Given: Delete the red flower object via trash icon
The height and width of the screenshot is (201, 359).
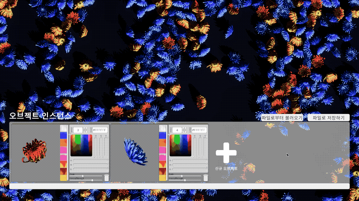Looking at the screenshot, I should pyautogui.click(x=106, y=178).
